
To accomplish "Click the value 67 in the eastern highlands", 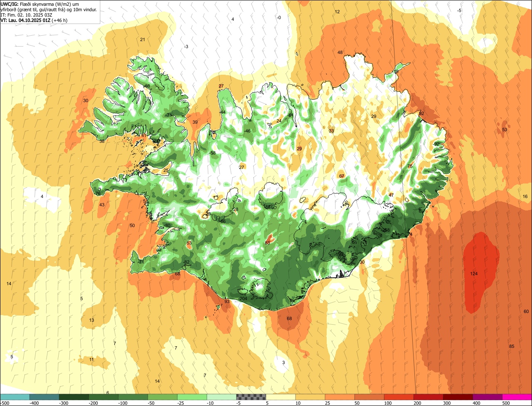I will [x=342, y=176].
